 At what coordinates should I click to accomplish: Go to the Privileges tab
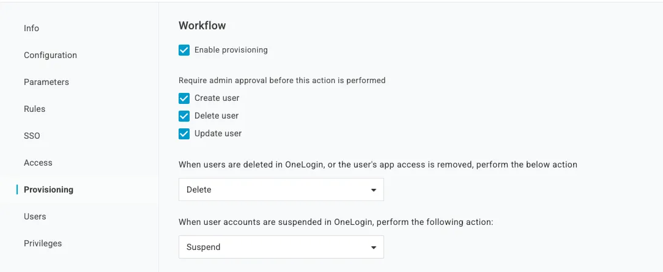(x=43, y=243)
